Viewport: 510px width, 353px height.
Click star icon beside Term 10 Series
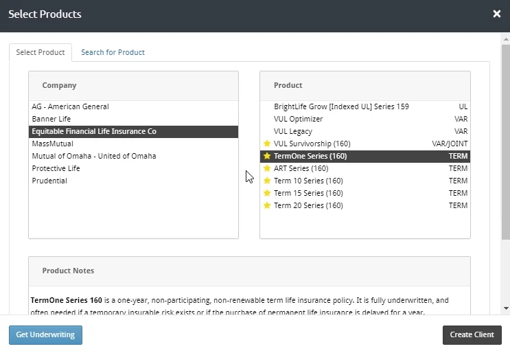267,181
